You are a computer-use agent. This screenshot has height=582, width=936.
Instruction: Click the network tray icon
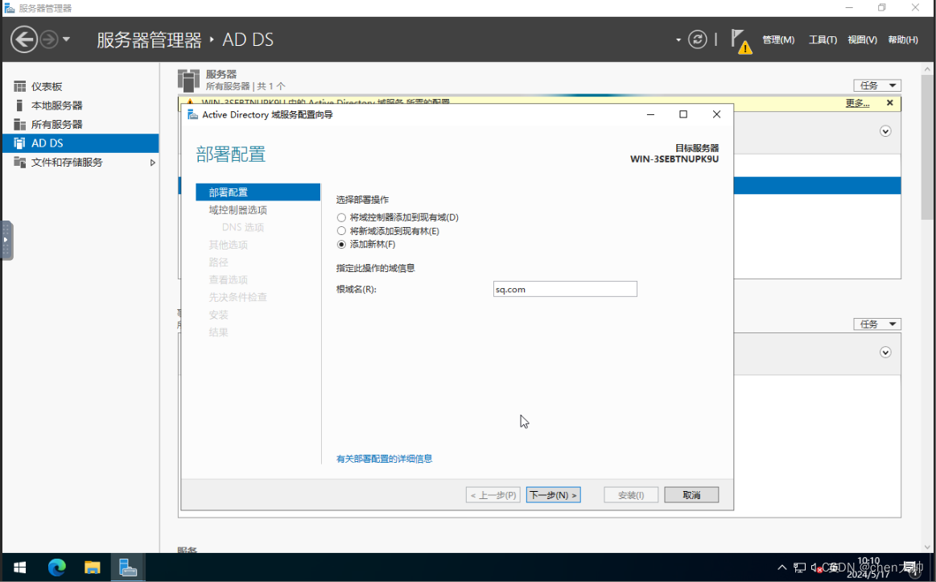tap(799, 567)
